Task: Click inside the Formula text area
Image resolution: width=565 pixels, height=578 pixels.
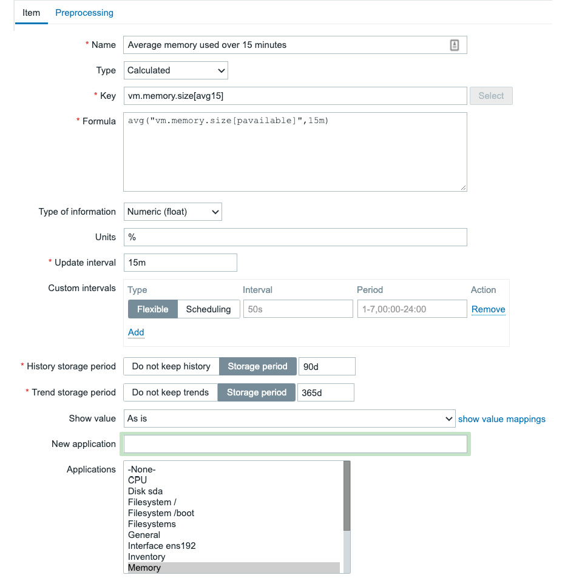Action: (295, 152)
